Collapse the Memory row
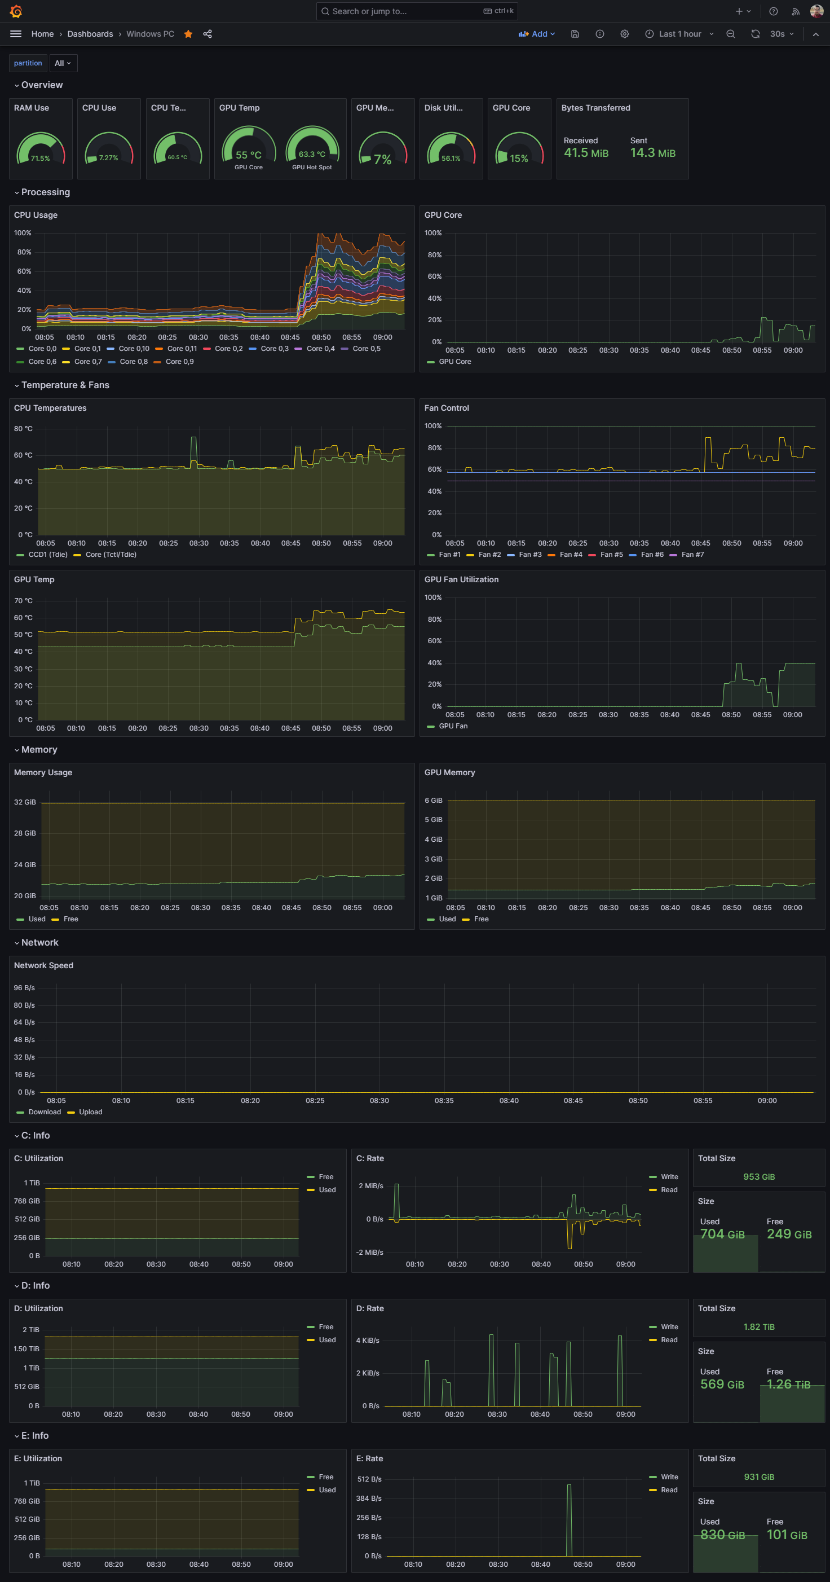 [x=36, y=749]
